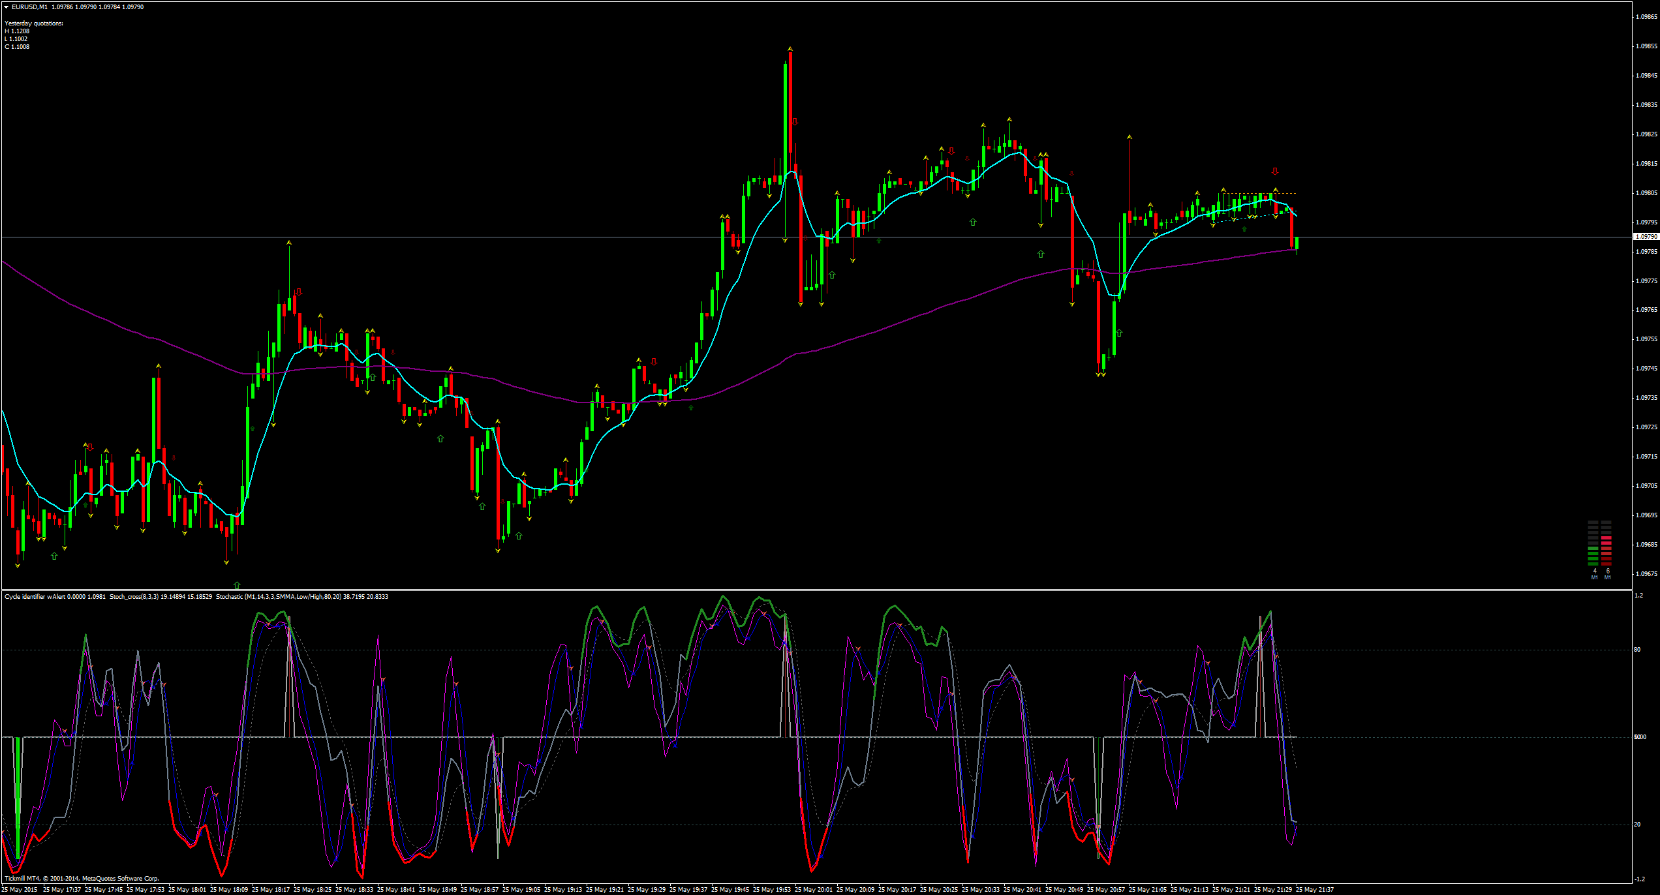1660x895 pixels.
Task: Click the "25 May 2015" time axis label
Action: coord(20,890)
